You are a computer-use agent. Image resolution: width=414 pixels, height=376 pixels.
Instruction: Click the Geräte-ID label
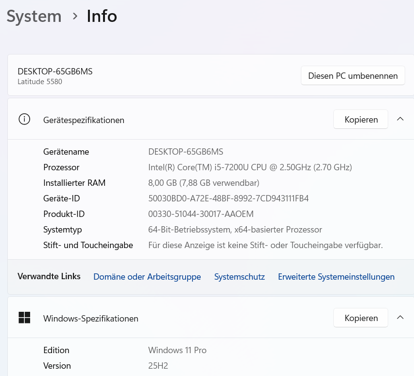click(62, 198)
